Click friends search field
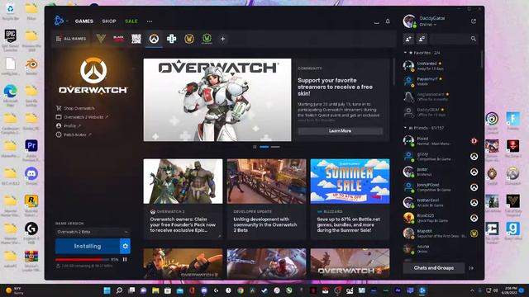529x297 pixels. tap(454, 39)
